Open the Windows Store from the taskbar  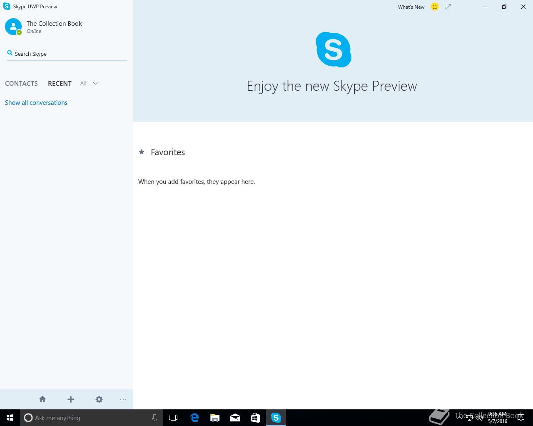click(255, 418)
